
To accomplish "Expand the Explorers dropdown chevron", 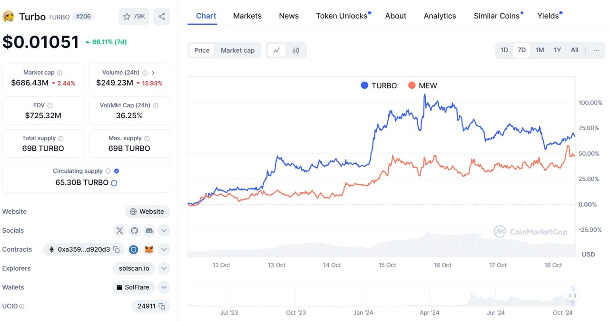I will (164, 269).
